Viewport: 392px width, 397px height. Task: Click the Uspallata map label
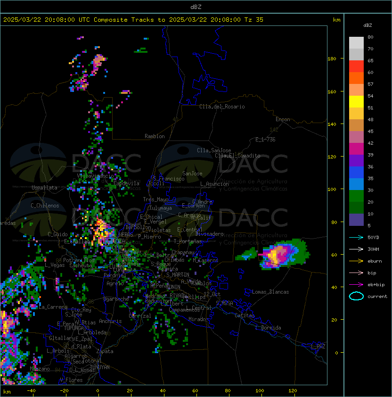[x=44, y=188]
